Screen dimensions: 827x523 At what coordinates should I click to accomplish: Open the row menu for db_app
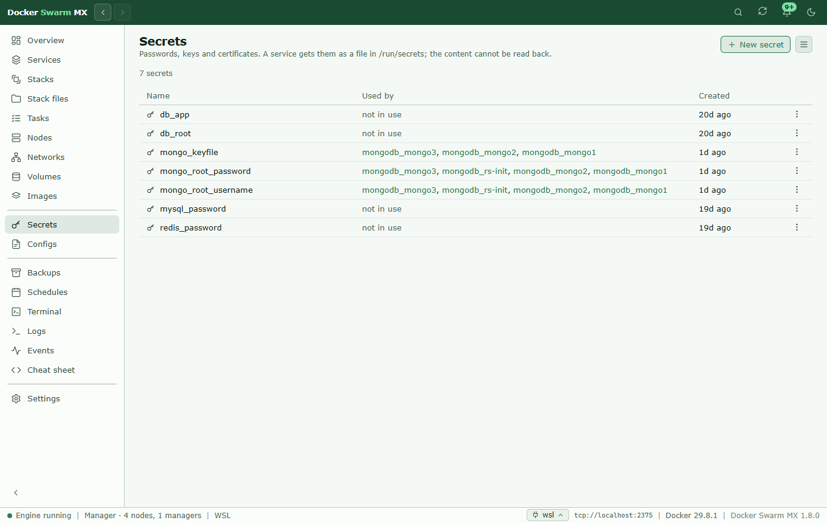[x=797, y=114]
